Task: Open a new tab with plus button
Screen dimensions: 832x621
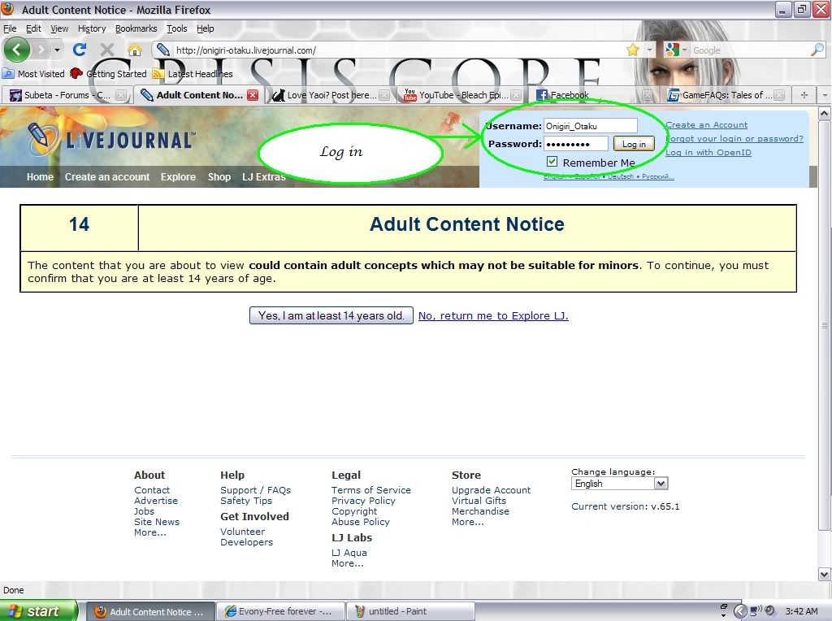Action: click(x=804, y=95)
